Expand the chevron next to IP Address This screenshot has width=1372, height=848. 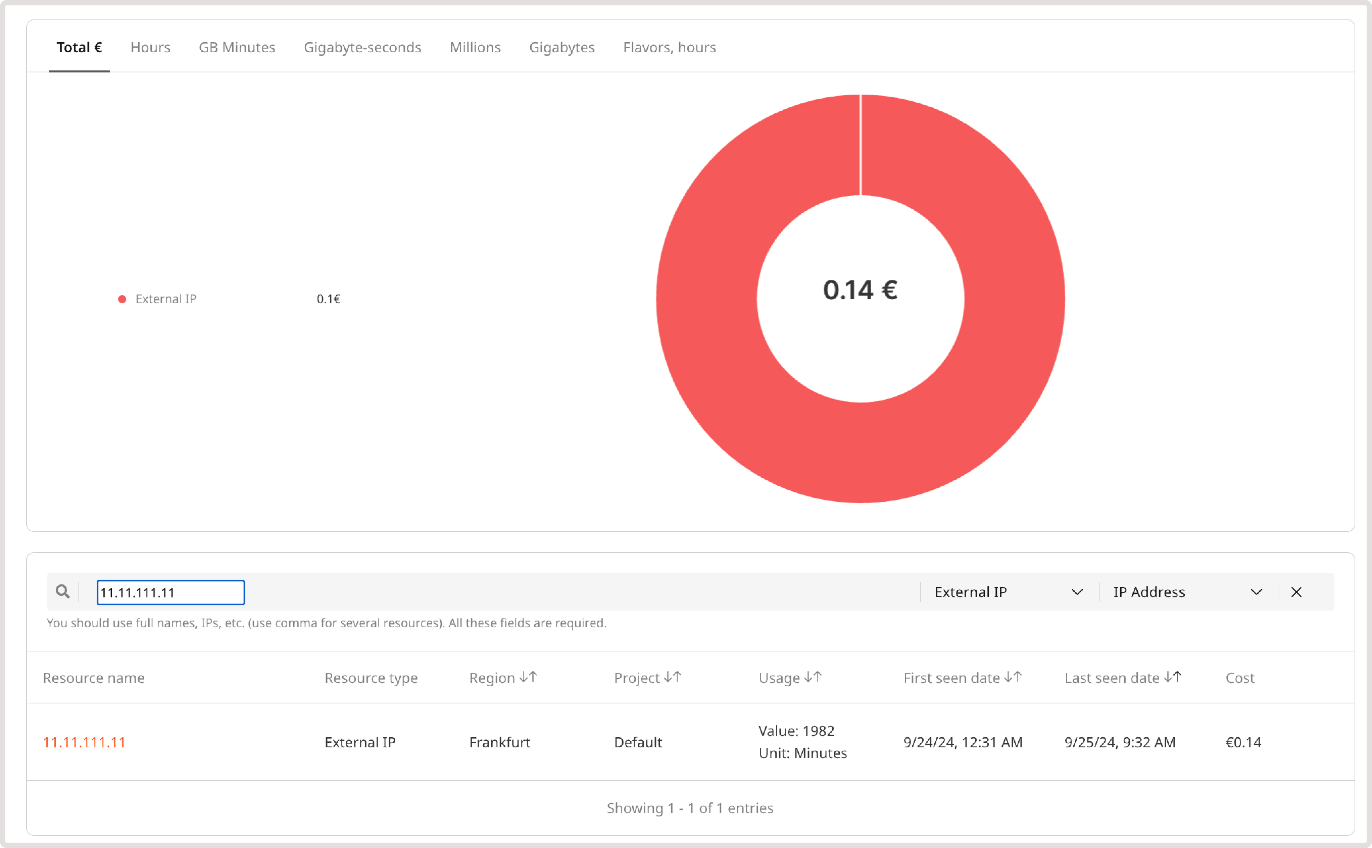(x=1257, y=592)
